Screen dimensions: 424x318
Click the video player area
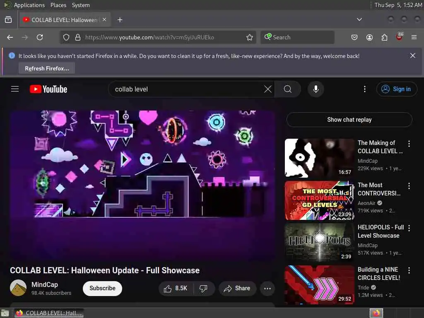[x=142, y=185]
